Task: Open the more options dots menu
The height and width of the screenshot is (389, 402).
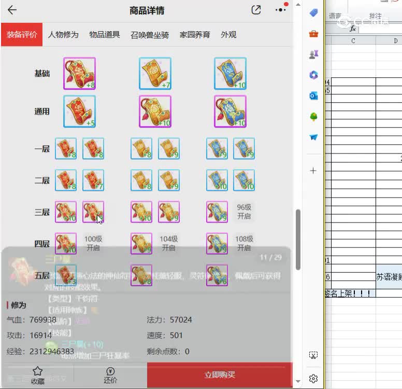Action: 280,10
